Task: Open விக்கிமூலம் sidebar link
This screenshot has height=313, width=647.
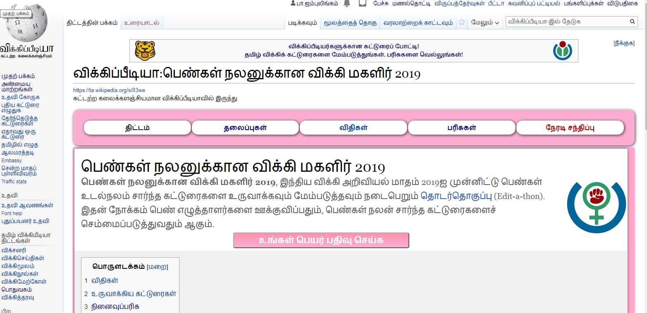Action: pos(18,266)
